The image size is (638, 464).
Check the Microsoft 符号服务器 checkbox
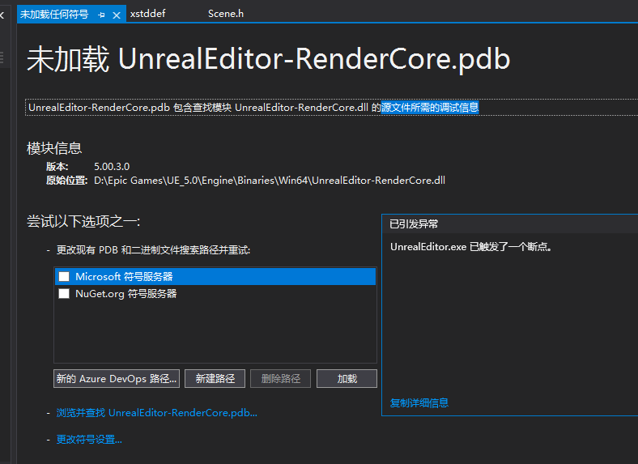[x=64, y=277]
